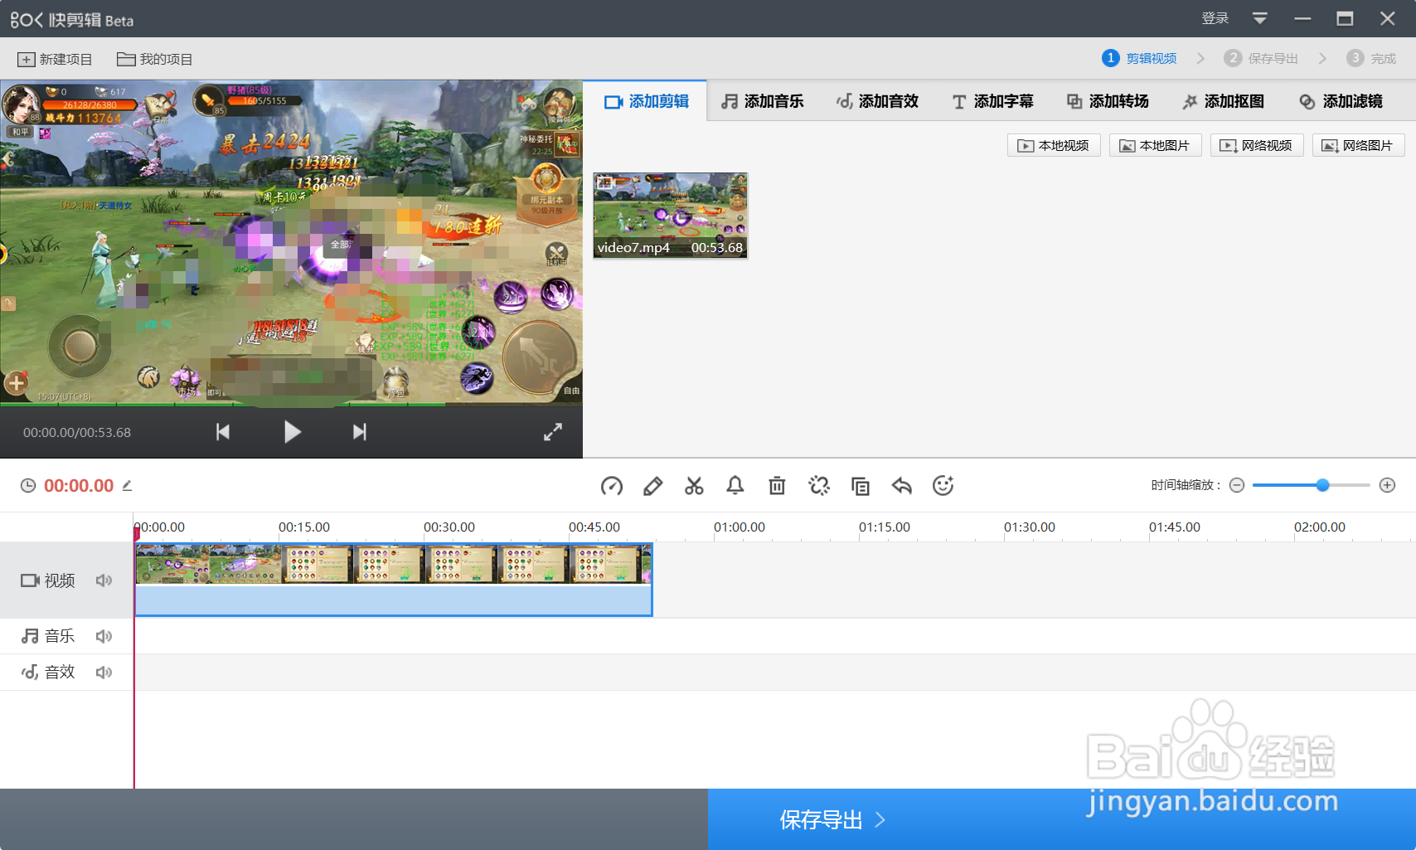Mute the 视频 video track

[104, 580]
